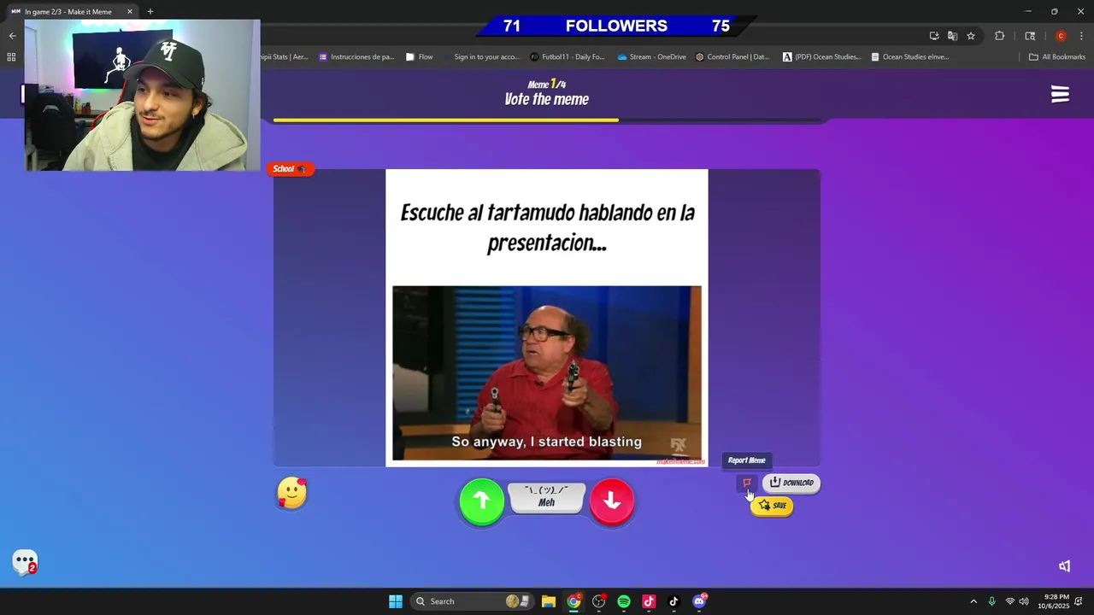This screenshot has height=615, width=1094.
Task: Open the pink music app taskbar icon
Action: point(649,601)
